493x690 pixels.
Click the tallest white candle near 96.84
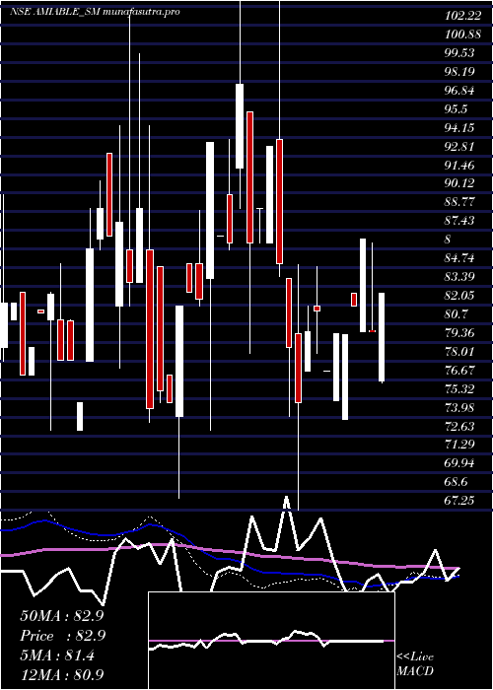(240, 126)
